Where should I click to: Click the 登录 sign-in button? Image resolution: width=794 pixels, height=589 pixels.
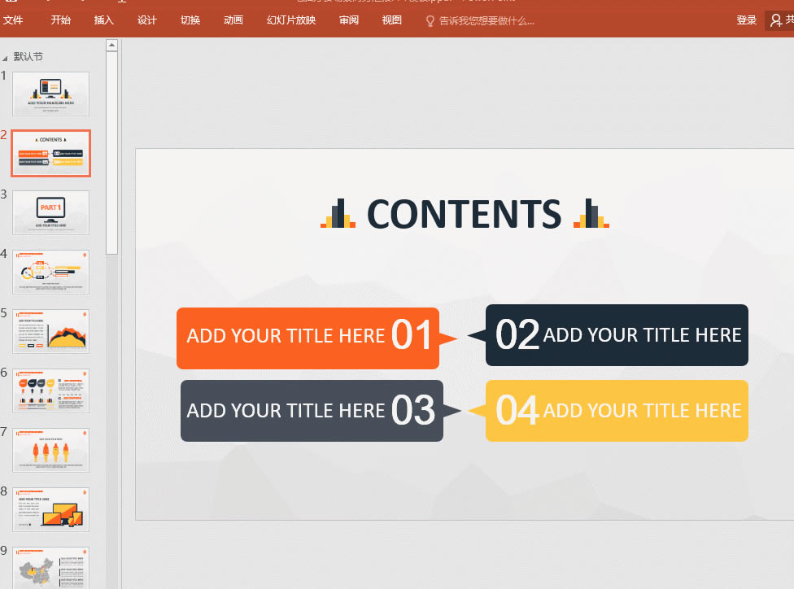(747, 20)
